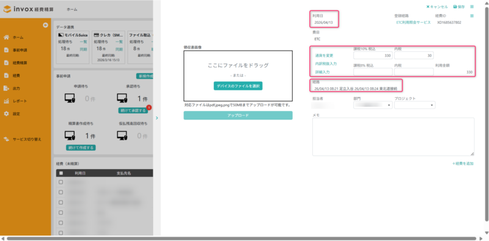
Task: Open 設定 via the gear icon
Action: click(6, 114)
